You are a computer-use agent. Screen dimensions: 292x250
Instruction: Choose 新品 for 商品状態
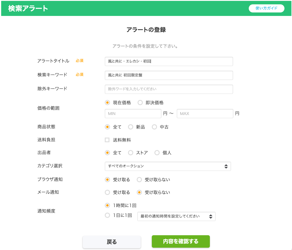[x=131, y=127]
